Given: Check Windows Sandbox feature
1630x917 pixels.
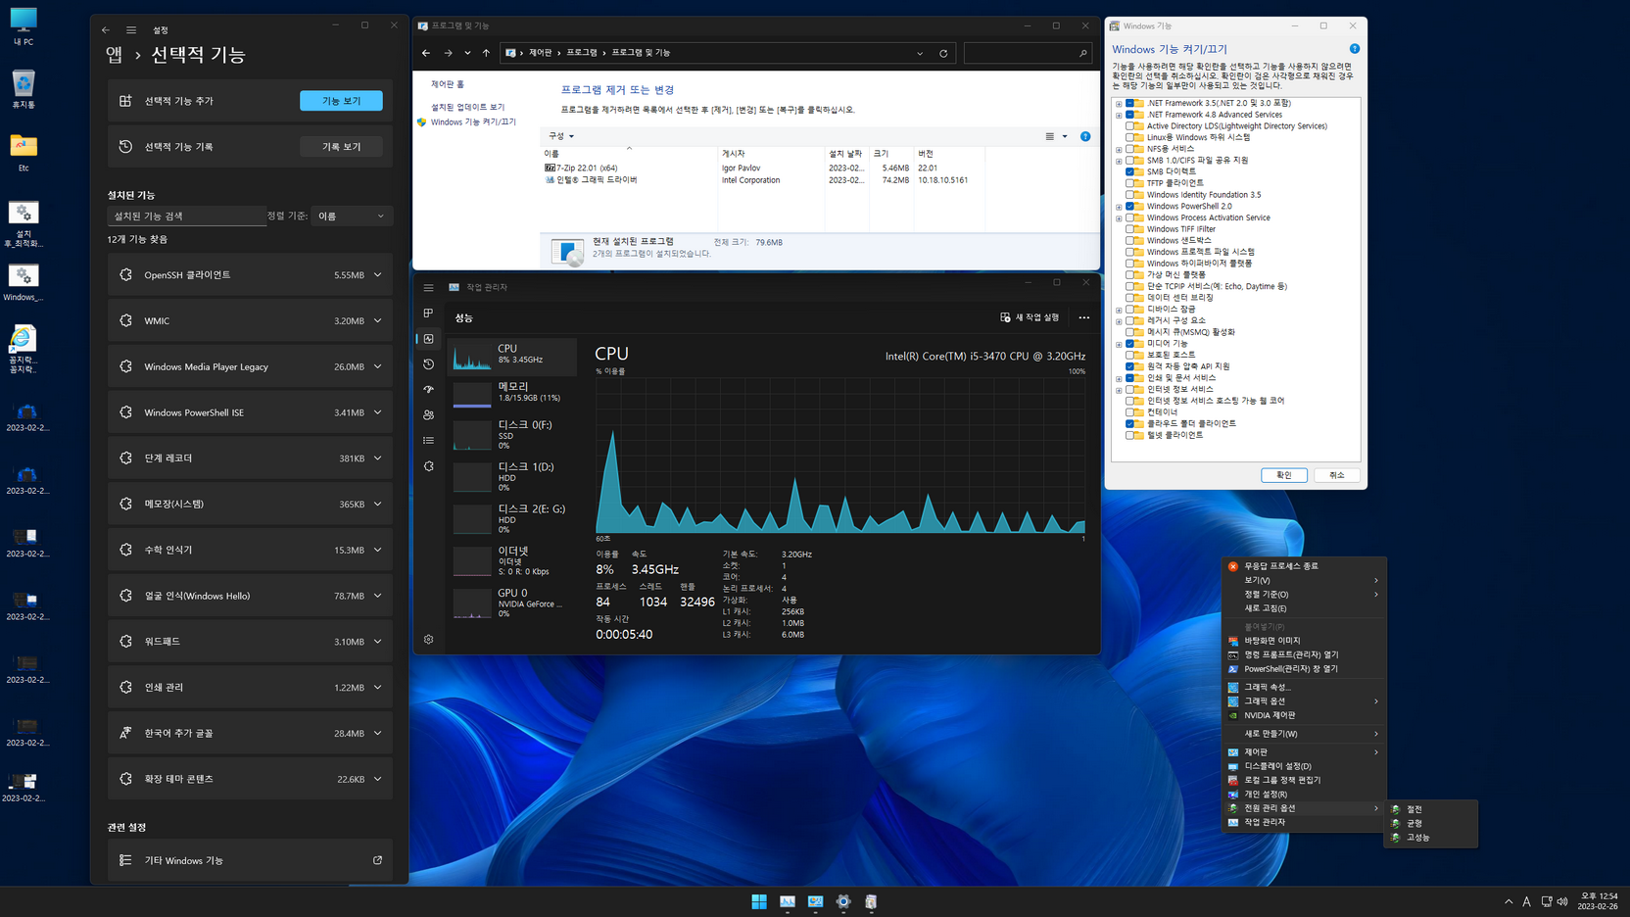Looking at the screenshot, I should [1129, 240].
